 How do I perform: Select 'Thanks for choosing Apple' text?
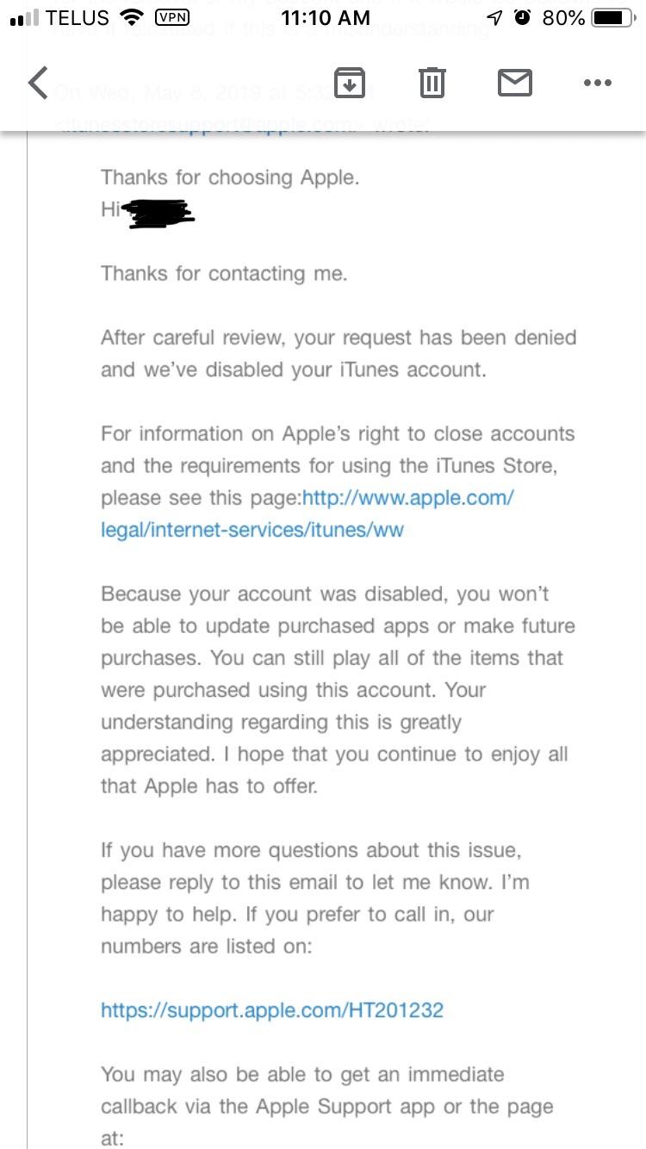[231, 177]
